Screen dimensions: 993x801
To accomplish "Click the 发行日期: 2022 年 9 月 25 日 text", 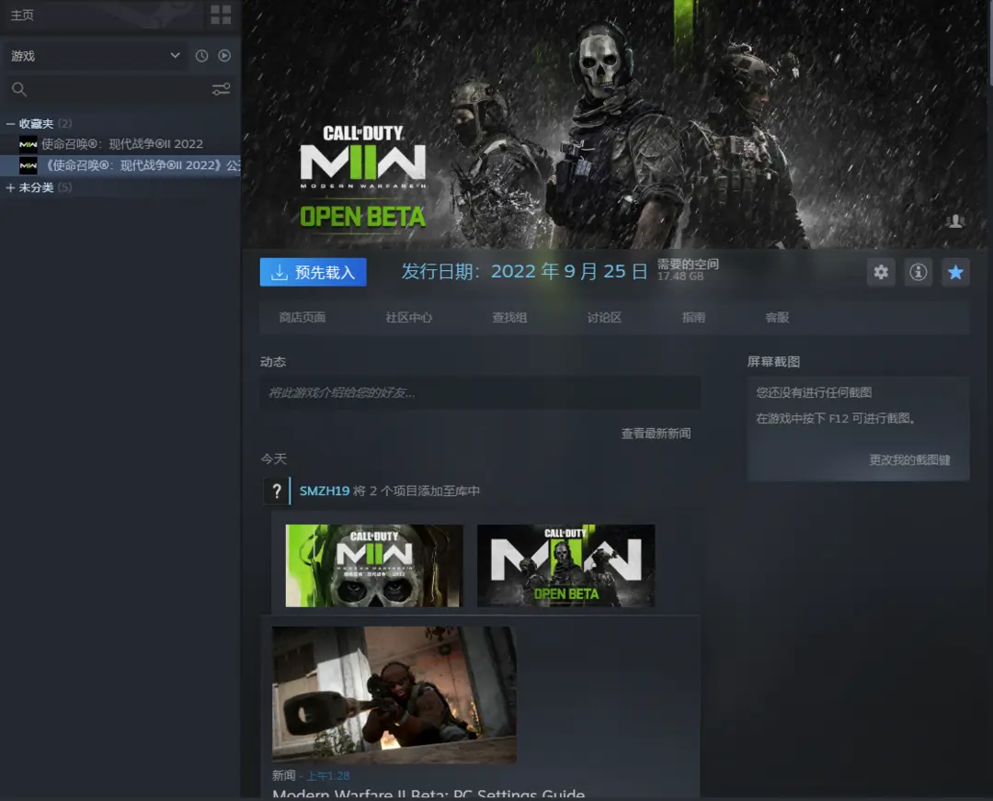I will point(524,271).
